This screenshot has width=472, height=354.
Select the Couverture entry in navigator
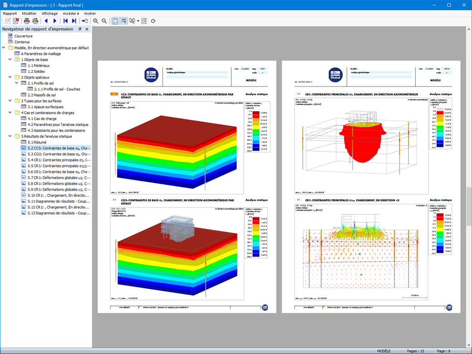pos(24,36)
